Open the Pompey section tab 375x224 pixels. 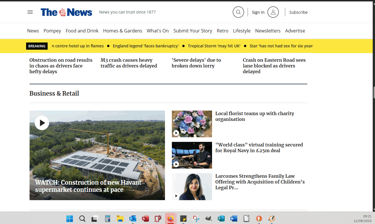52,31
